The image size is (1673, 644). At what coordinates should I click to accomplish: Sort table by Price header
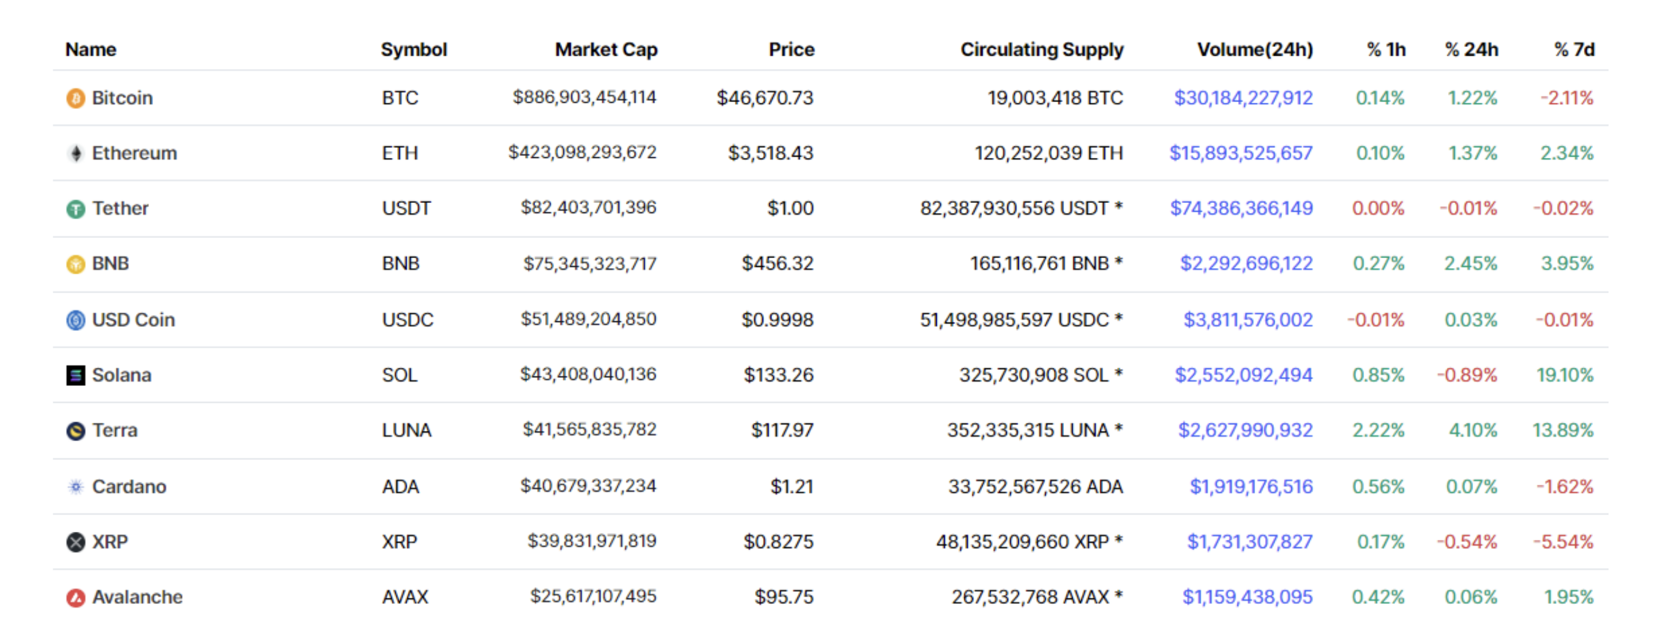[790, 49]
